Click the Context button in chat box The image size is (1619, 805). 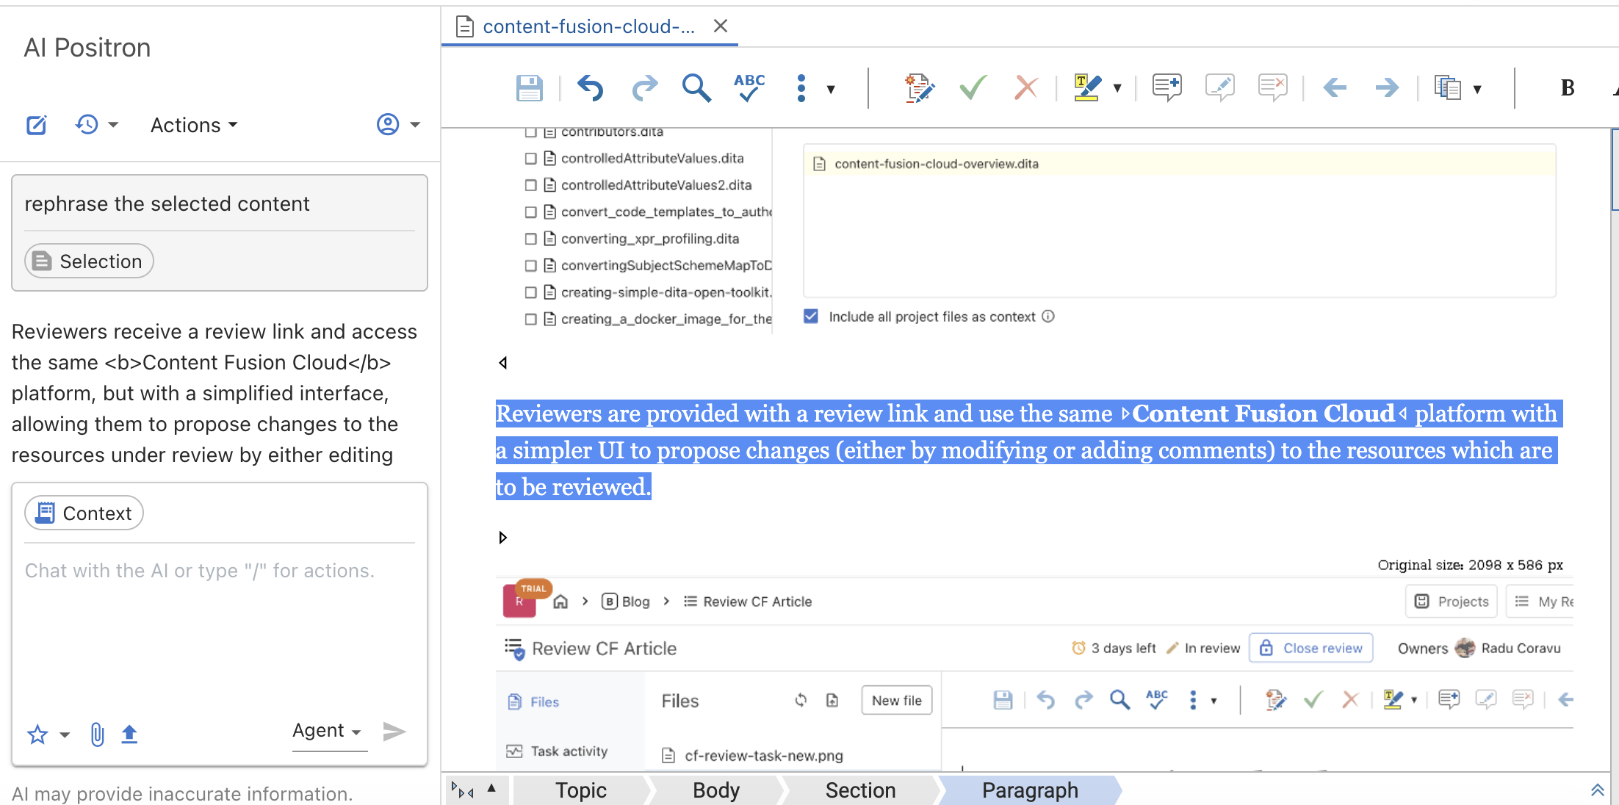[x=84, y=513]
